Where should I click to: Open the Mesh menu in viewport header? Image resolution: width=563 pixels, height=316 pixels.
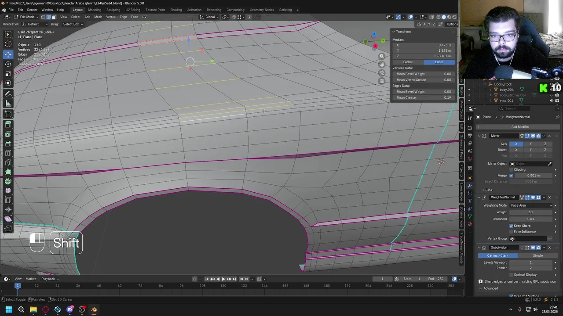(98, 17)
